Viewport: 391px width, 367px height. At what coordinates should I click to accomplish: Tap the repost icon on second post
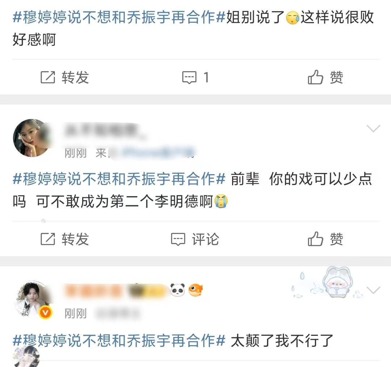coord(48,239)
